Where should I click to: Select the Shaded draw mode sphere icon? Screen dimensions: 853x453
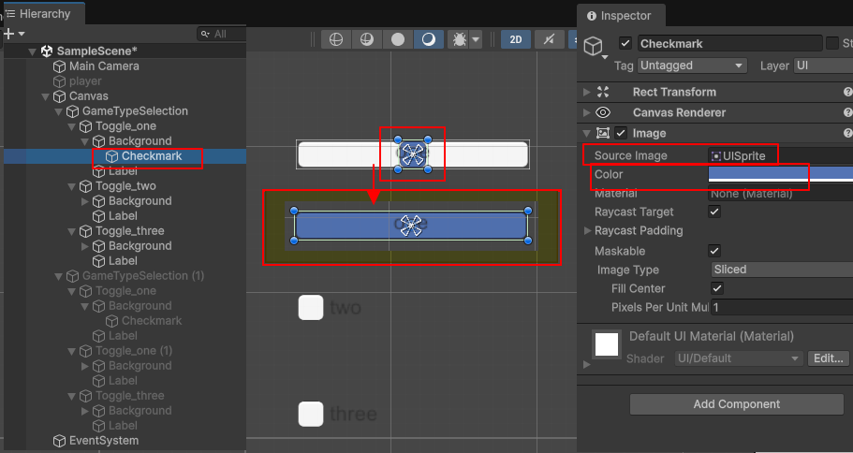tap(398, 39)
